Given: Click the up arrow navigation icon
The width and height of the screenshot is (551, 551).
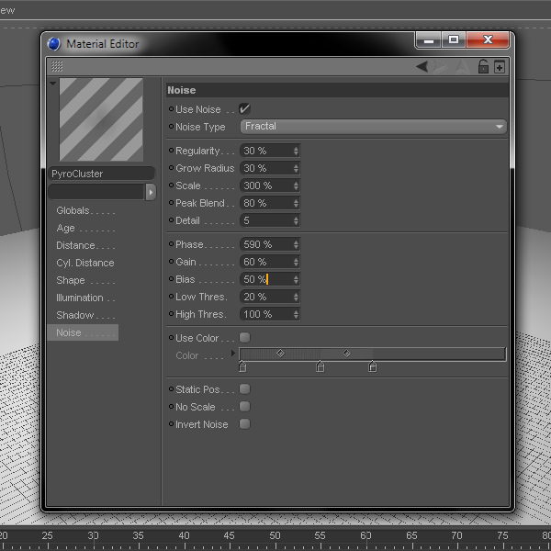Looking at the screenshot, I should [x=462, y=66].
